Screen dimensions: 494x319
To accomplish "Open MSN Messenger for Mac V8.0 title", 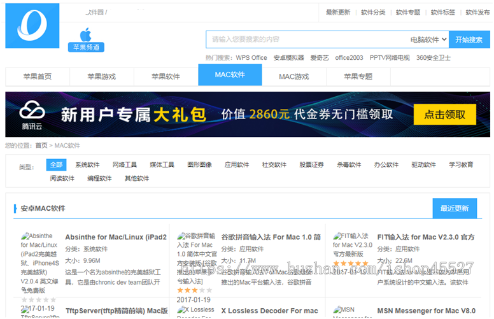I will click(427, 311).
